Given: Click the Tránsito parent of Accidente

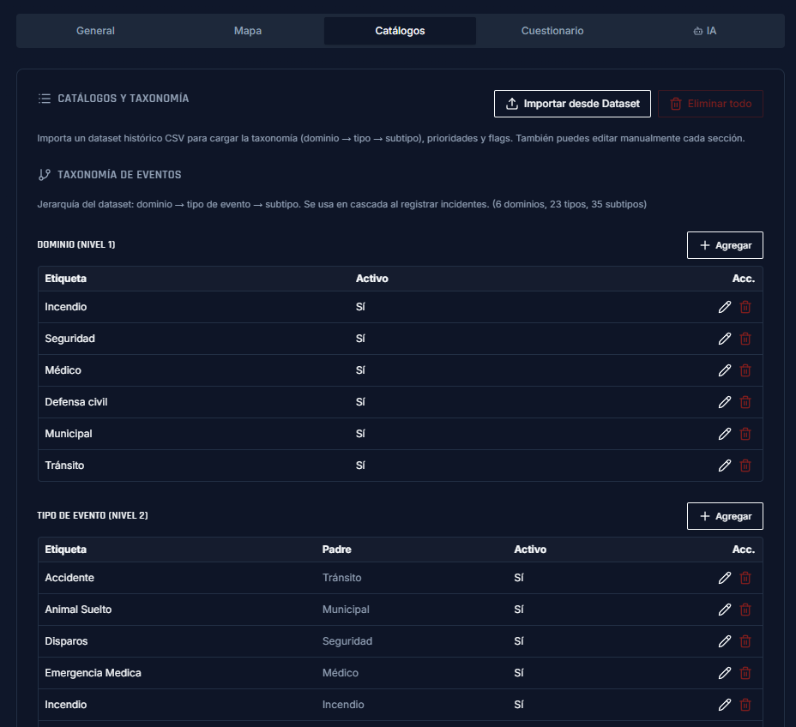Looking at the screenshot, I should (x=341, y=578).
